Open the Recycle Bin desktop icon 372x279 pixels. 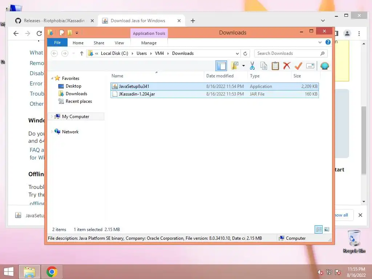(354, 241)
